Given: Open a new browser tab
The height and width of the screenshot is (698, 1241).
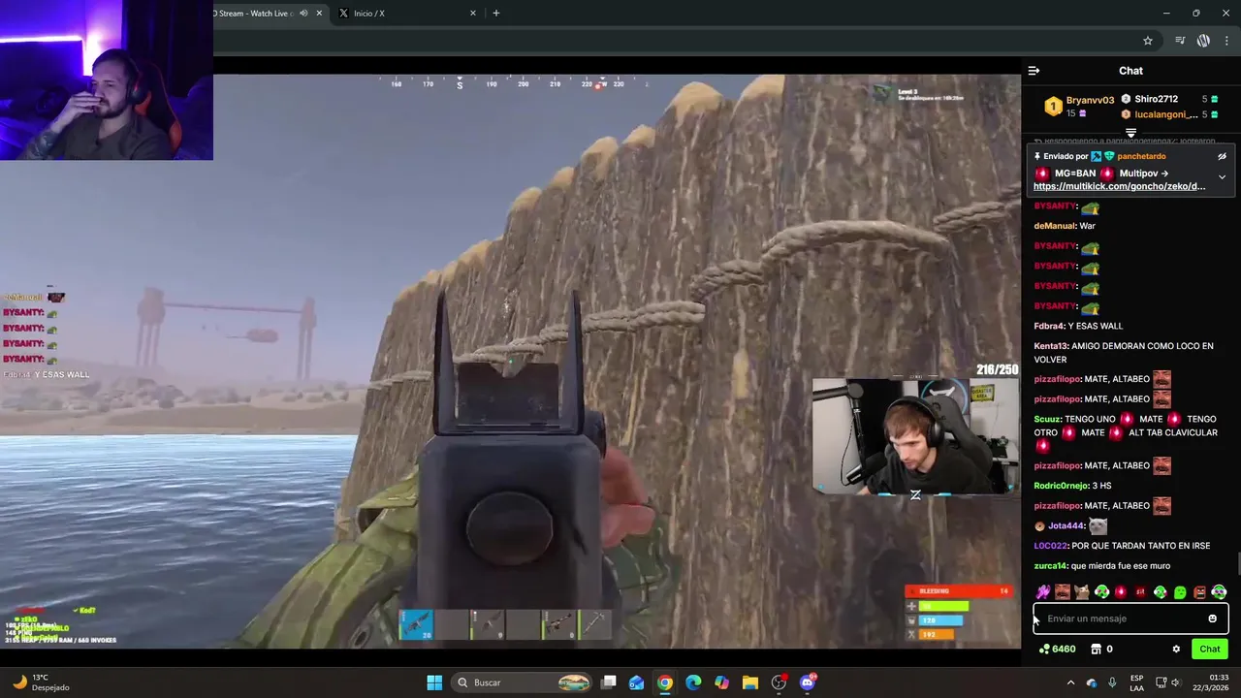Looking at the screenshot, I should click(x=496, y=14).
